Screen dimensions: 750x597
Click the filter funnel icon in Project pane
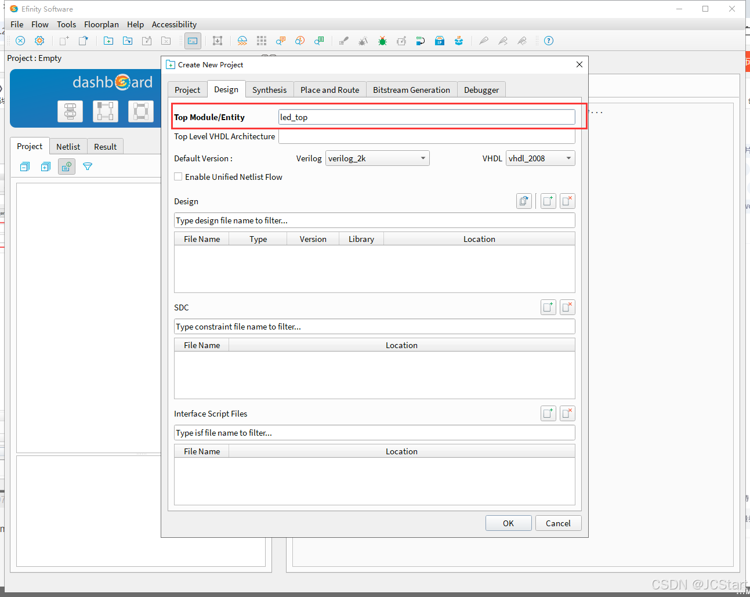coord(88,167)
